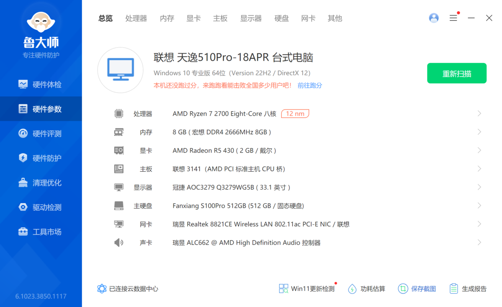Click the 显卡 graphics card icon

[x=119, y=150]
